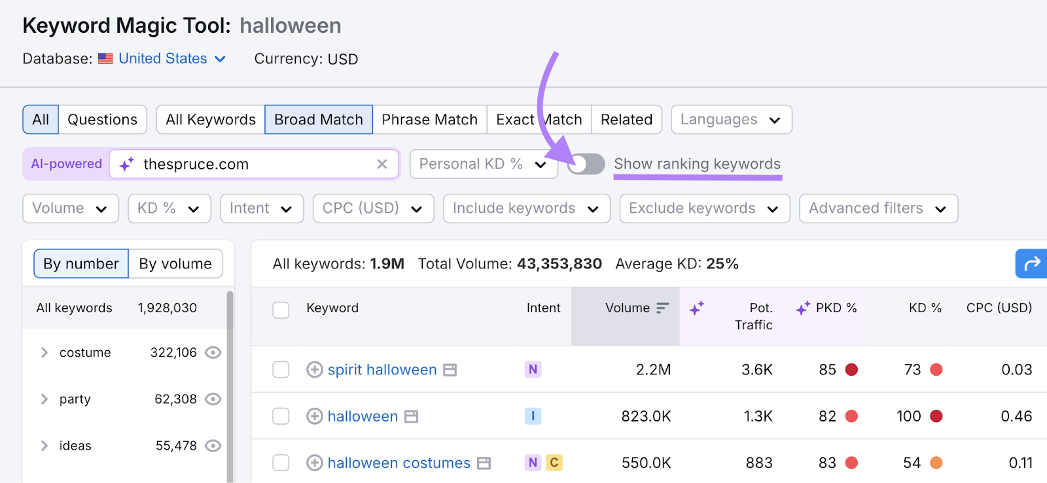
Task: Click the AI sparkle icon next to PKD %
Action: 803,308
